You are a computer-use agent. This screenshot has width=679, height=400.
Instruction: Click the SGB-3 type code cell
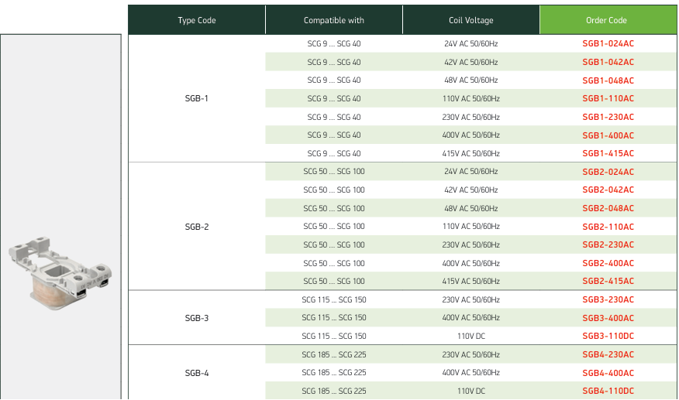pyautogui.click(x=197, y=318)
